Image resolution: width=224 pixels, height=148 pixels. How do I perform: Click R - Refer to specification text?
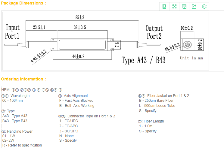[22, 145]
